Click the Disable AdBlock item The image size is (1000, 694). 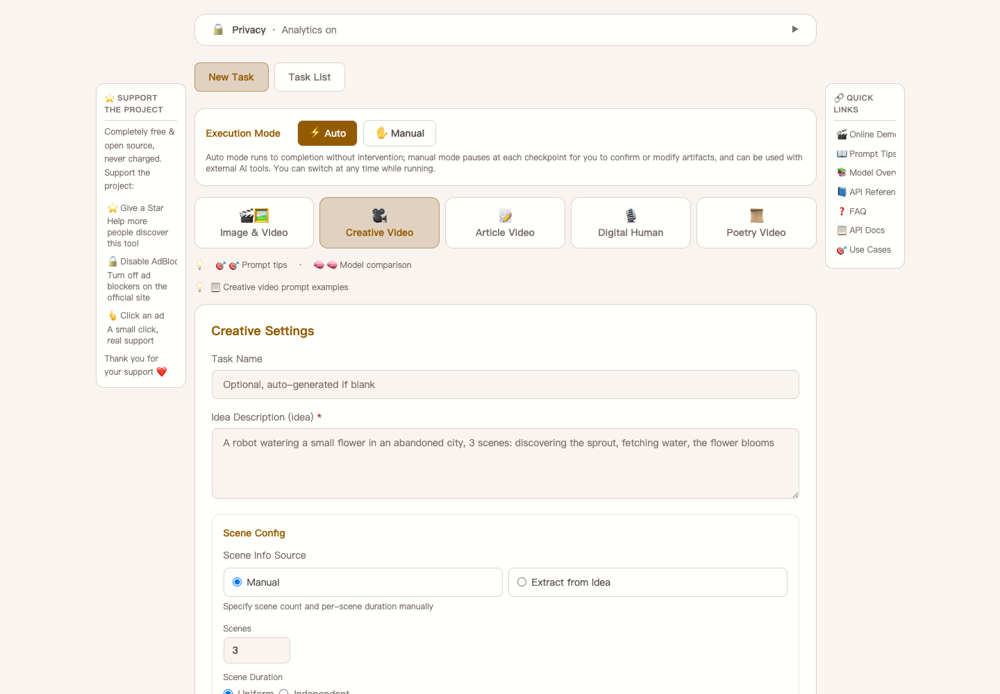tap(142, 262)
